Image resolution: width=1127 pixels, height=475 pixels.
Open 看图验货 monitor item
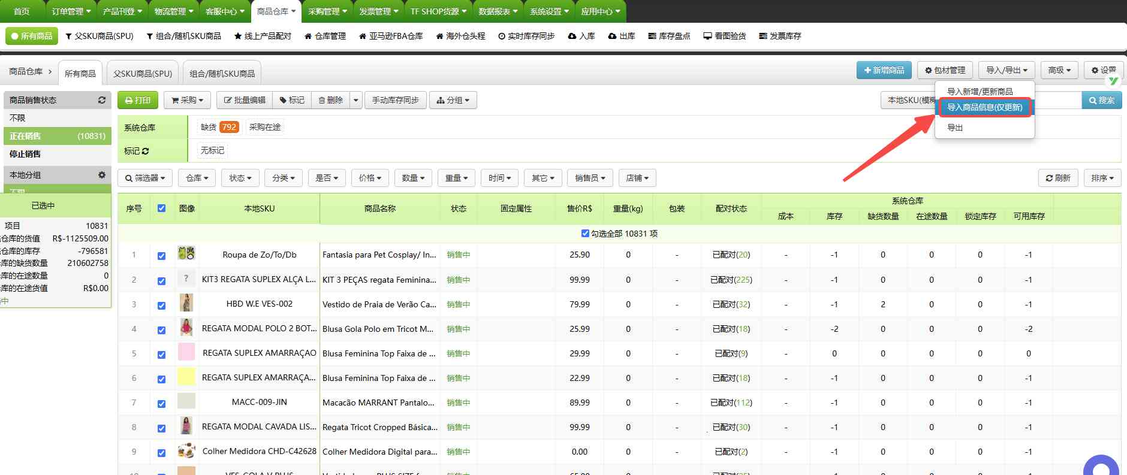point(725,36)
